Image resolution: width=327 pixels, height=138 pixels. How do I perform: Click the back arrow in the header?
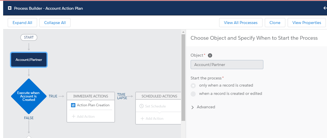coord(325,8)
